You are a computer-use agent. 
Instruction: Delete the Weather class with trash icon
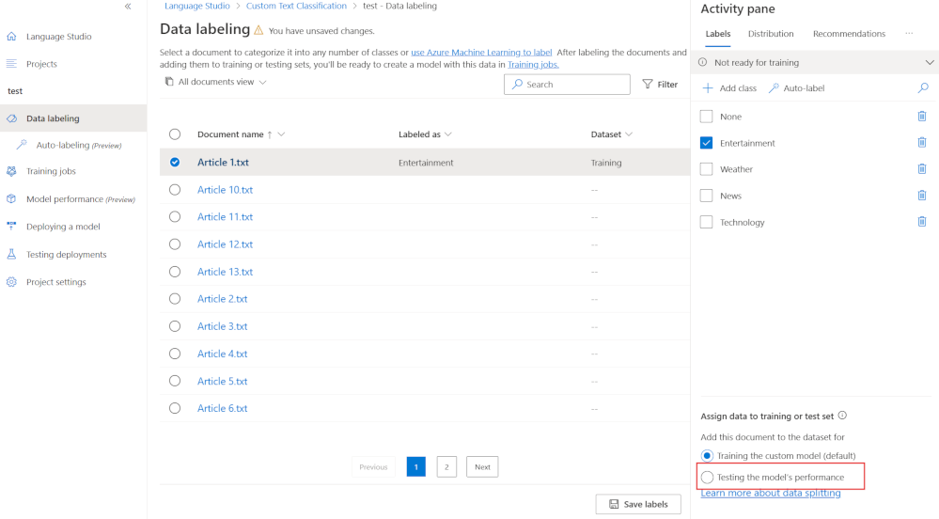coord(922,169)
